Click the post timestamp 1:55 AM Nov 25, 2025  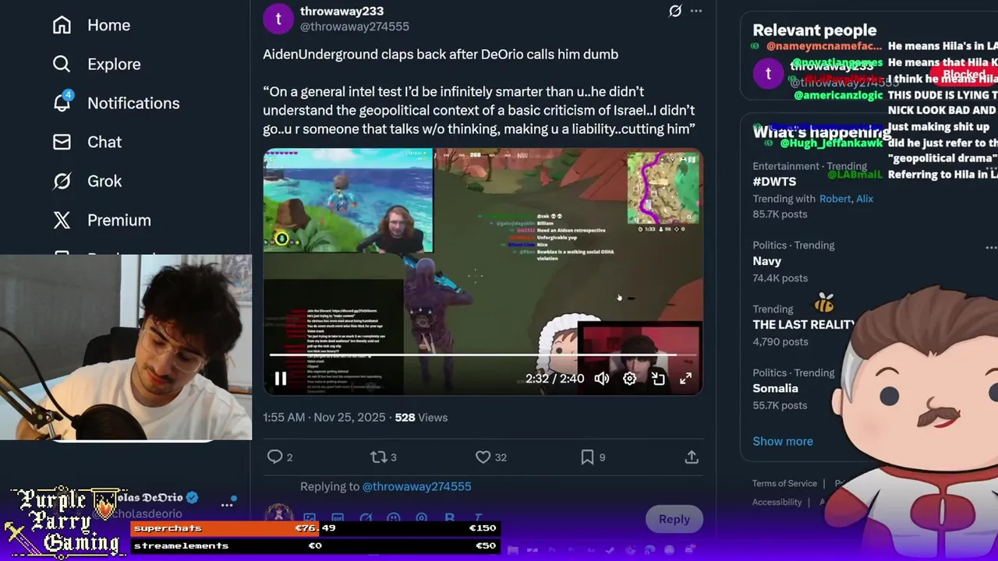coord(324,418)
